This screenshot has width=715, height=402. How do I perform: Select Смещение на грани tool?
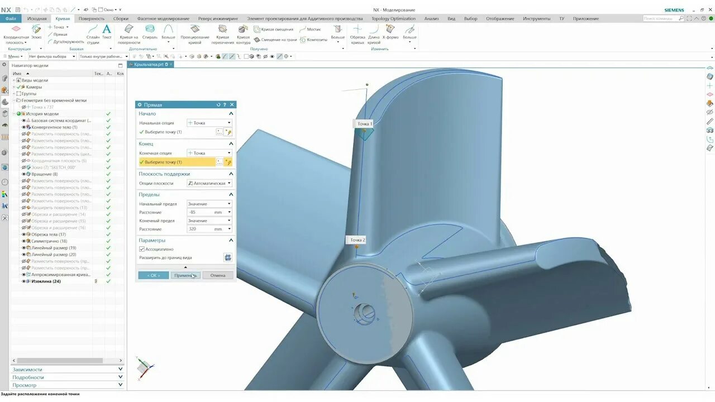coord(275,40)
